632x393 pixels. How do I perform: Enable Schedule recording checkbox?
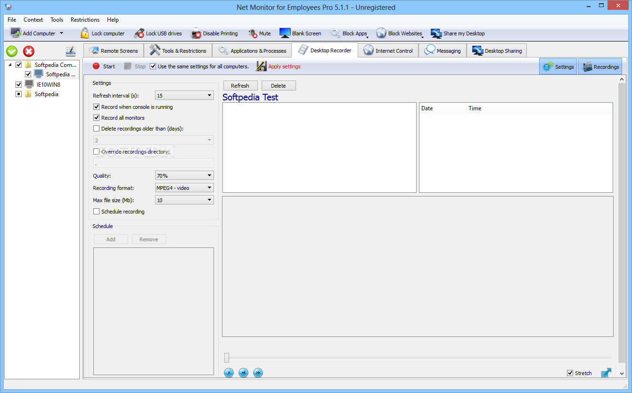[97, 212]
